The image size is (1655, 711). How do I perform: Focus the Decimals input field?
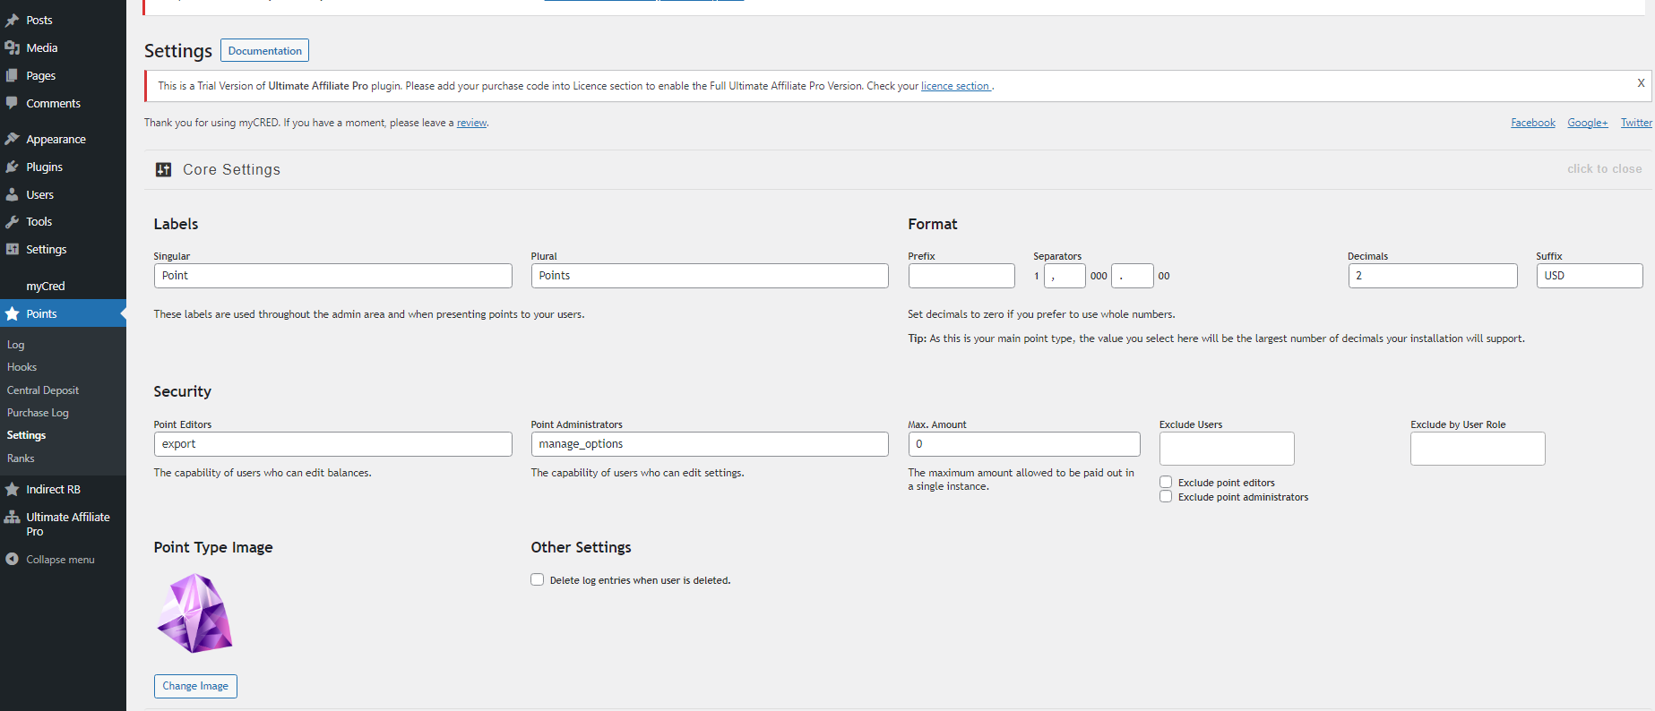tap(1433, 276)
